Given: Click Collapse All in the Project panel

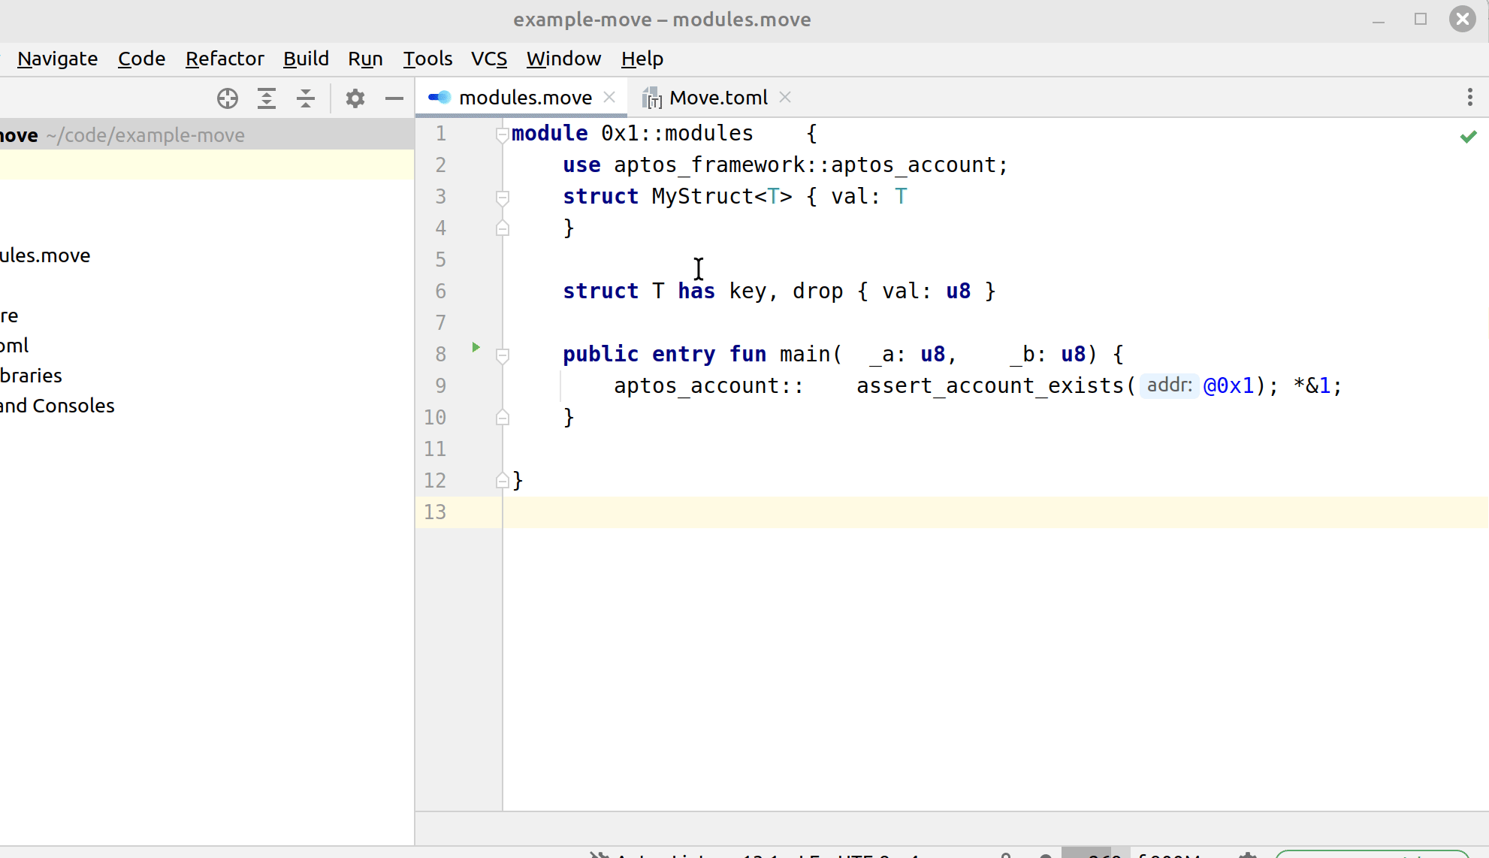Looking at the screenshot, I should click(x=306, y=98).
